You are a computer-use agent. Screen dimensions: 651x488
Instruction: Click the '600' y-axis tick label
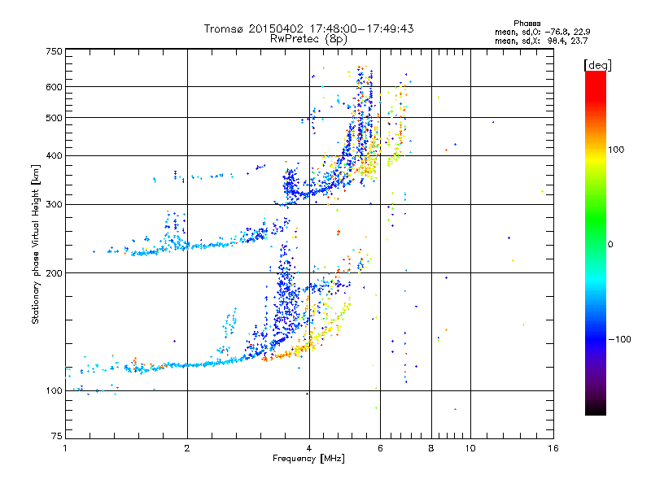click(54, 87)
